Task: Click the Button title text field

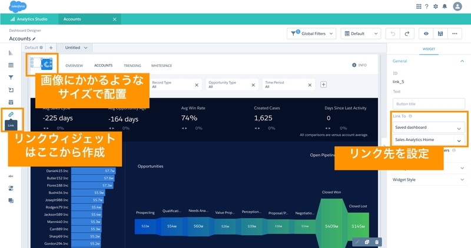Action: [429, 104]
